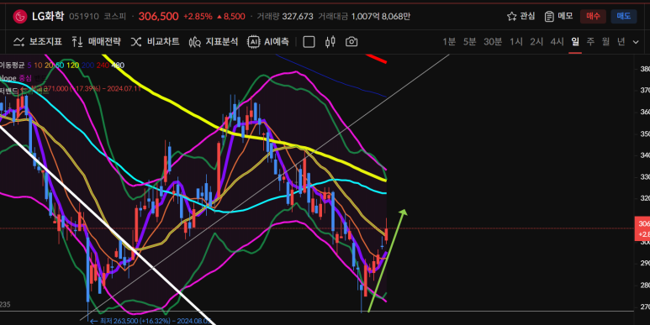This screenshot has width=650, height=325.
Task: Click the square layout icon in toolbar
Action: click(309, 42)
